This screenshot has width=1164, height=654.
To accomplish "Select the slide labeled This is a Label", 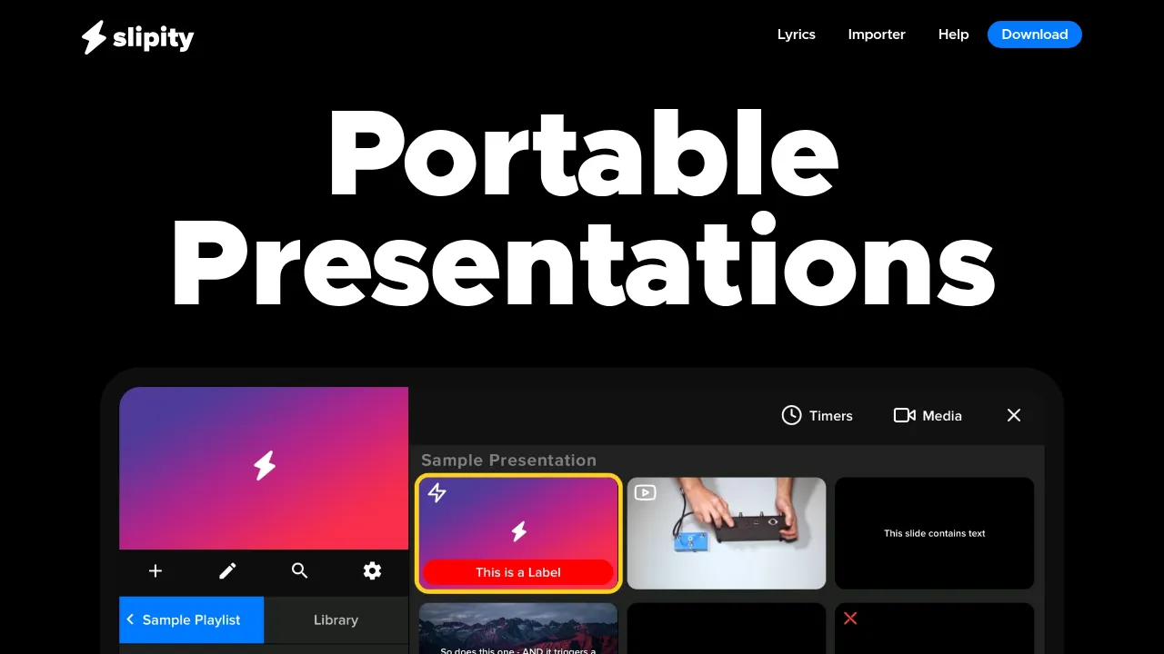I will point(518,533).
